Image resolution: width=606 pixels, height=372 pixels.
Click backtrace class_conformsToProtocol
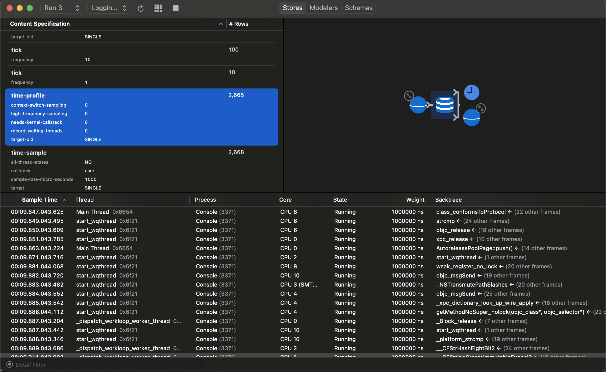click(x=498, y=212)
